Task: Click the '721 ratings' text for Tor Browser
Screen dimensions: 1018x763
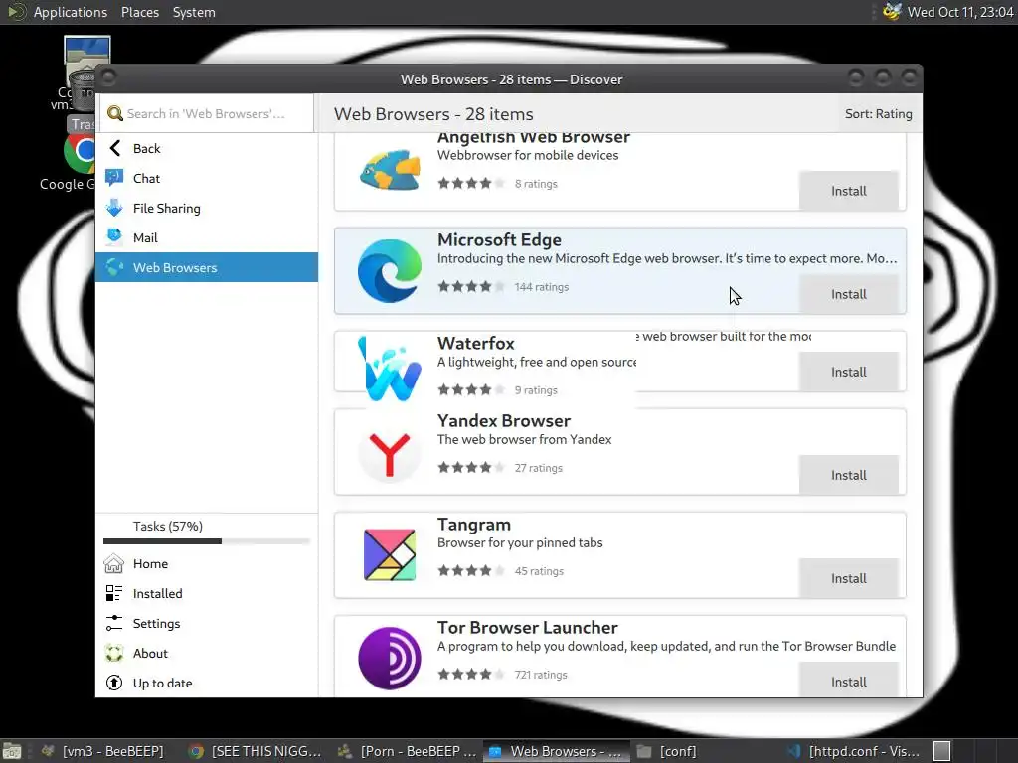Action: click(x=541, y=675)
